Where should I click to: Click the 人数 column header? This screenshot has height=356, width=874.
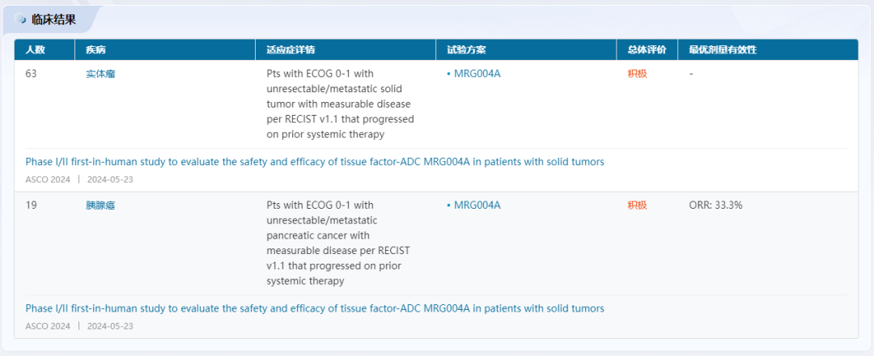pyautogui.click(x=36, y=50)
